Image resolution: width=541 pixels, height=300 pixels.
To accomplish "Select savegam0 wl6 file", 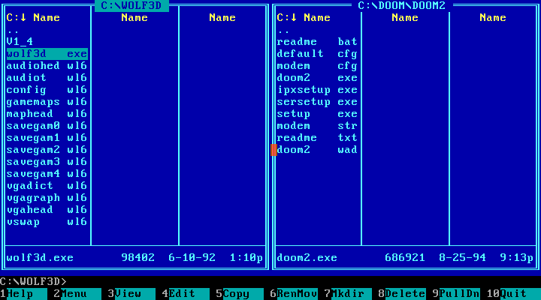I will [47, 126].
